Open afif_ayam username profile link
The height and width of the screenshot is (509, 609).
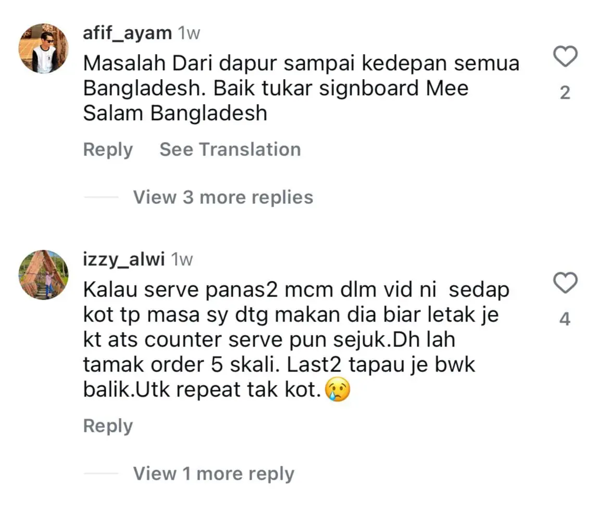point(128,33)
